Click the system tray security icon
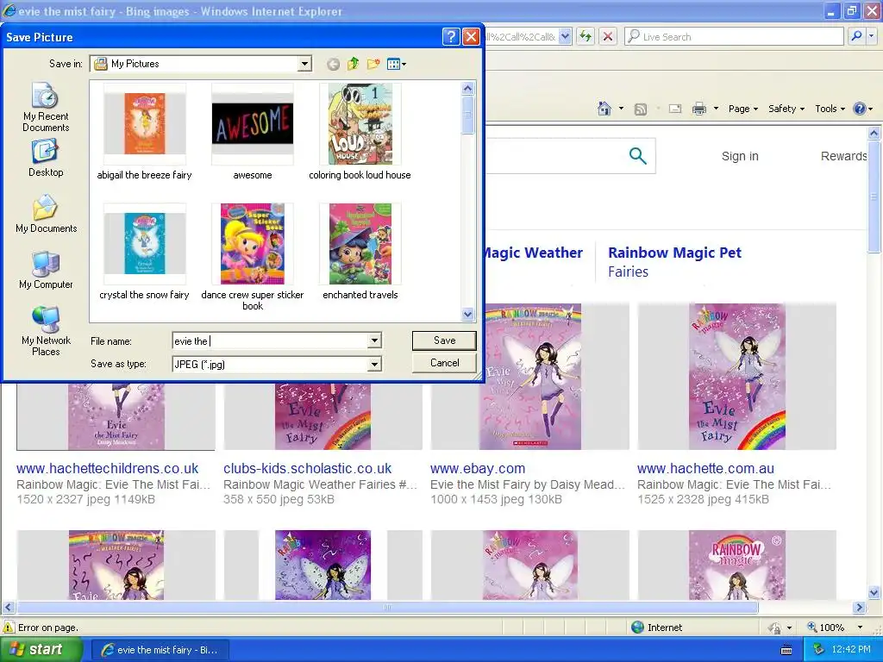This screenshot has width=883, height=662. 818,650
